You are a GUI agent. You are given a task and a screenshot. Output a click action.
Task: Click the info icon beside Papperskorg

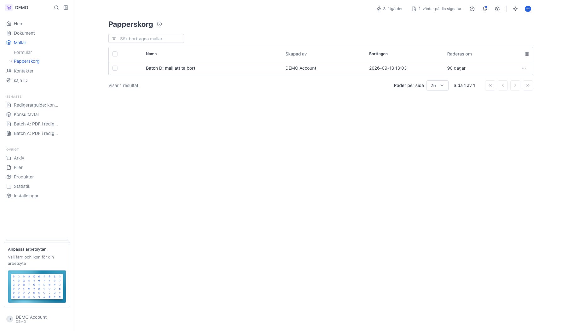(x=159, y=24)
